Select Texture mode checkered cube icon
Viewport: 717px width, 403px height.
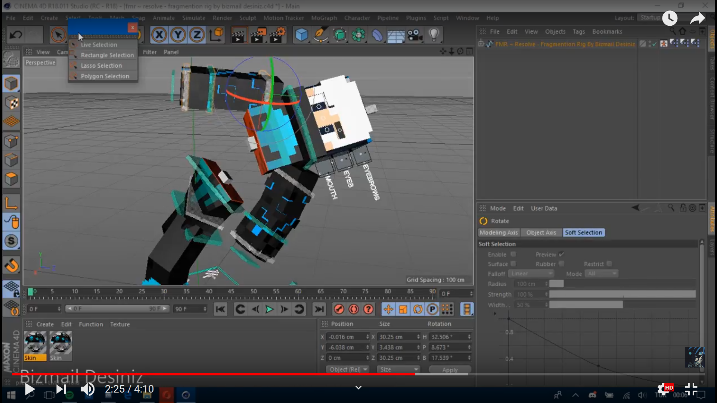pos(11,103)
